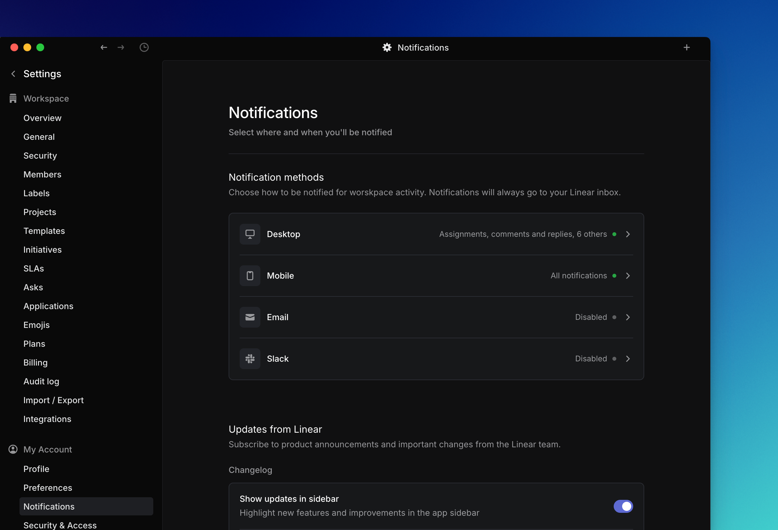Click the Desktop monitor icon
The width and height of the screenshot is (778, 530).
click(x=250, y=234)
